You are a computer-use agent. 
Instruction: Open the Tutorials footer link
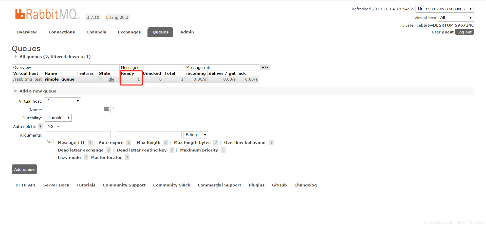pos(86,185)
